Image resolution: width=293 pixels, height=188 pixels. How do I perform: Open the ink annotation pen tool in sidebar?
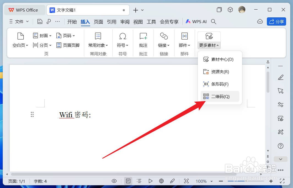click(280, 77)
